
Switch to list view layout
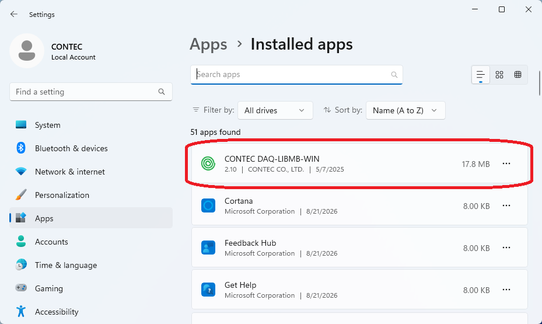point(481,75)
